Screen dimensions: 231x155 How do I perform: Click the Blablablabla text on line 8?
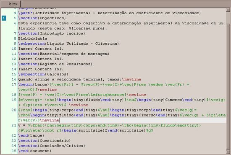pos(33,39)
